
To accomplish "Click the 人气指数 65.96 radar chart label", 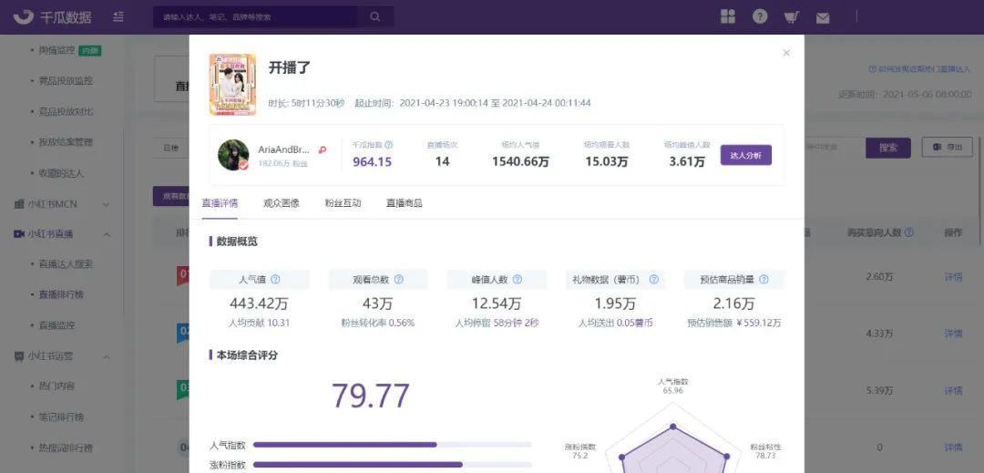I will coord(672,386).
